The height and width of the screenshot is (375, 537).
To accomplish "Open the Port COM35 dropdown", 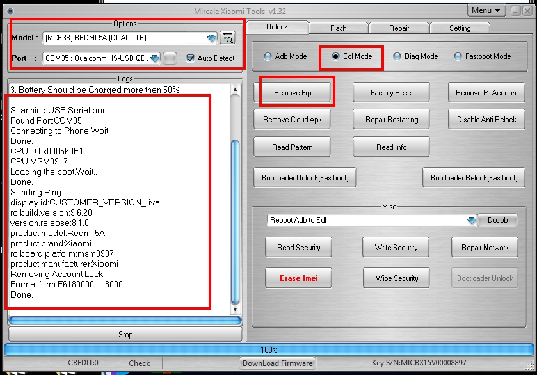I will click(x=155, y=58).
